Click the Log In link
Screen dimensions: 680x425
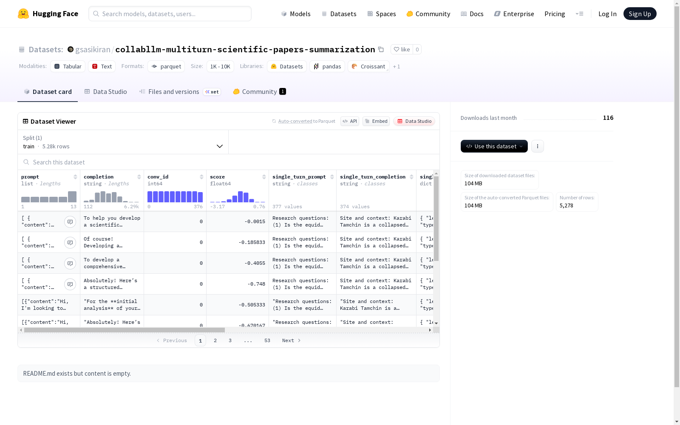607,14
